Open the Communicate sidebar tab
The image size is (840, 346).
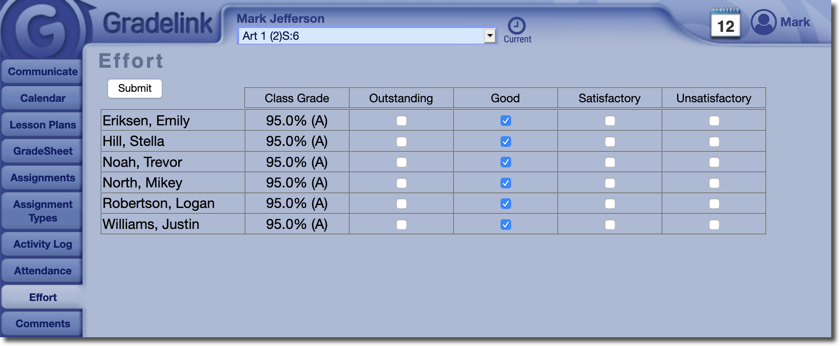pos(42,72)
